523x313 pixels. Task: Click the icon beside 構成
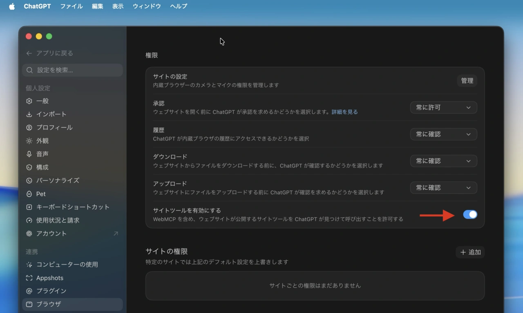coord(29,167)
